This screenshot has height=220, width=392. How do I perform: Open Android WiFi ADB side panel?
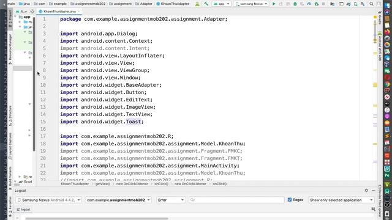coord(380,46)
